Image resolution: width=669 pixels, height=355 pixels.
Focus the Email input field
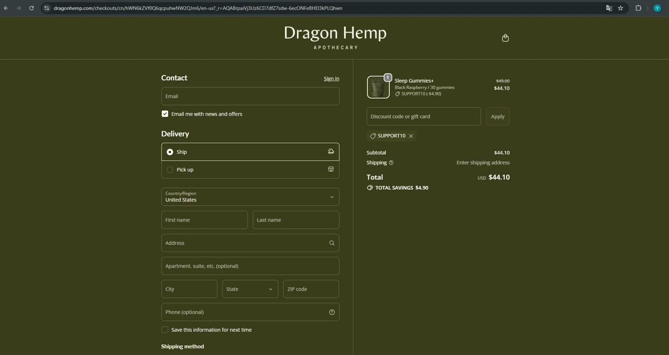click(250, 96)
